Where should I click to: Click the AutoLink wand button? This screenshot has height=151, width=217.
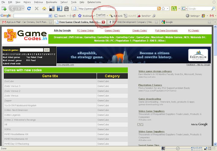click(x=116, y=16)
